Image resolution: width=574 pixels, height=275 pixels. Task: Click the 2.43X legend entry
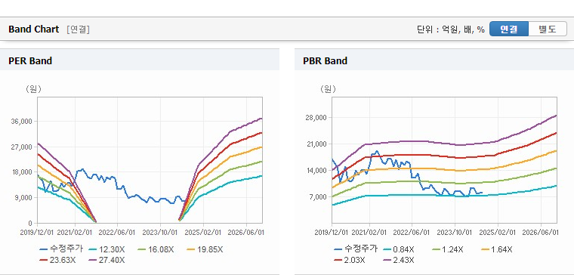(x=399, y=260)
